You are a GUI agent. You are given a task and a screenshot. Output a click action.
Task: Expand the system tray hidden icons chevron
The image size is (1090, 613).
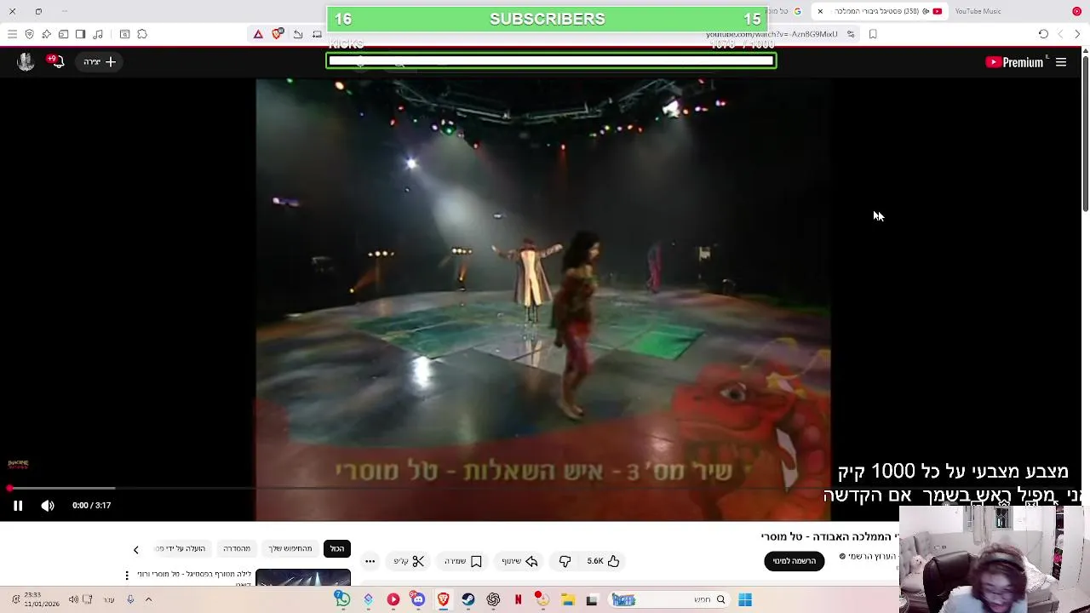point(148,599)
